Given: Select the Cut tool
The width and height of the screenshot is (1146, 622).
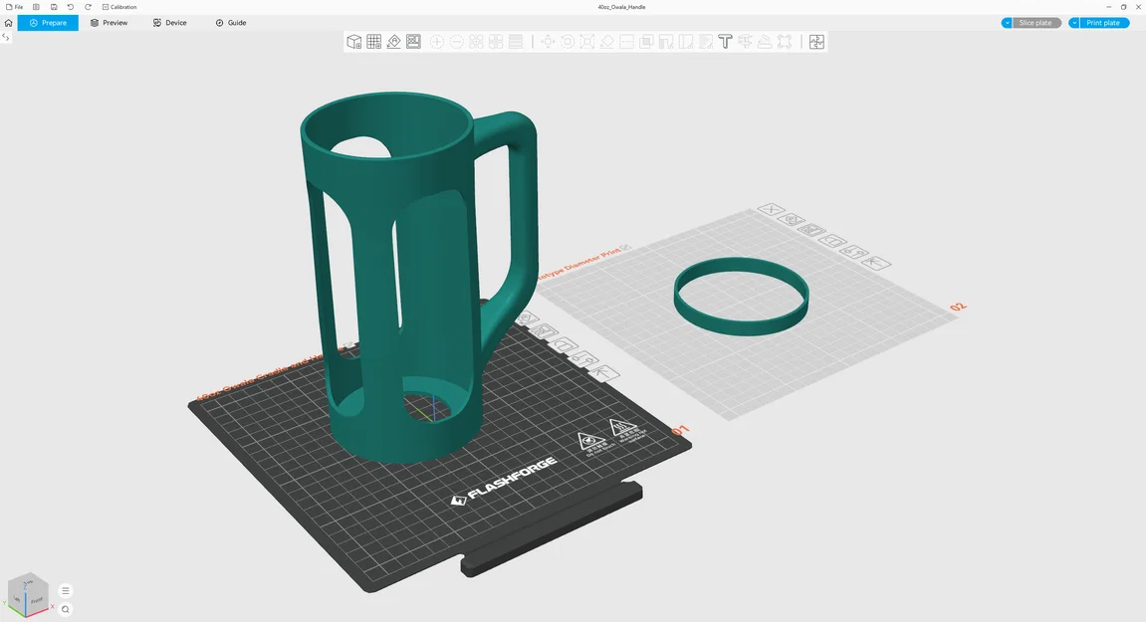Looking at the screenshot, I should pyautogui.click(x=626, y=42).
